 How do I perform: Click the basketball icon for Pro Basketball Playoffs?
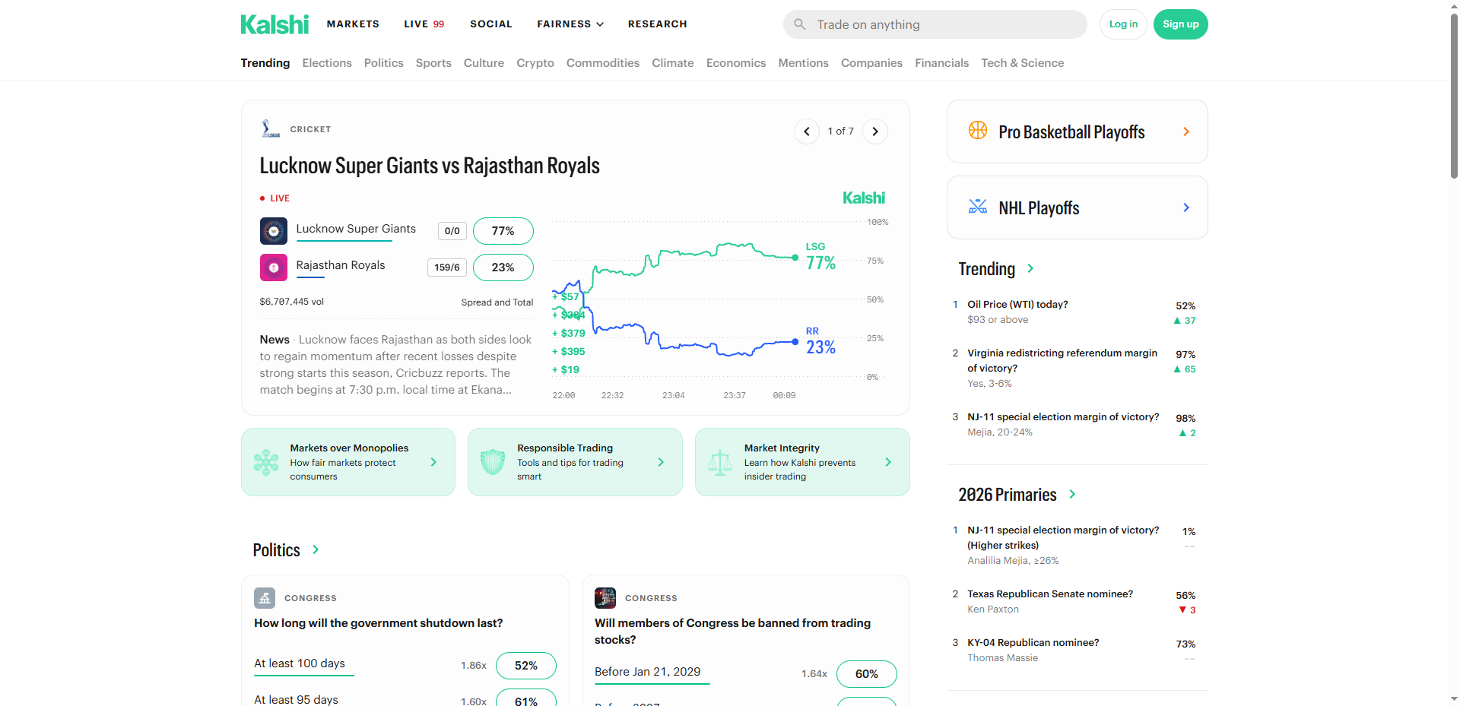point(977,131)
